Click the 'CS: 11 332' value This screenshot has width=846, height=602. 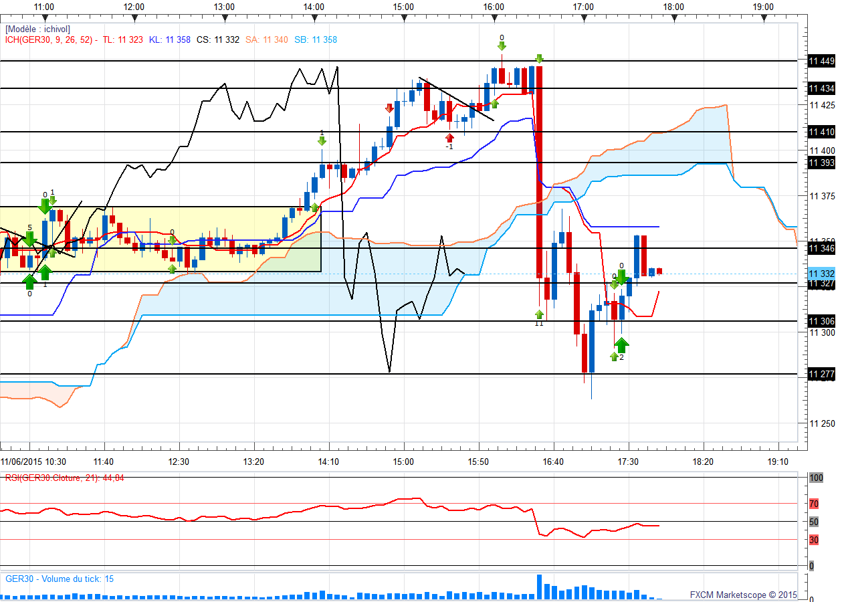[x=218, y=39]
